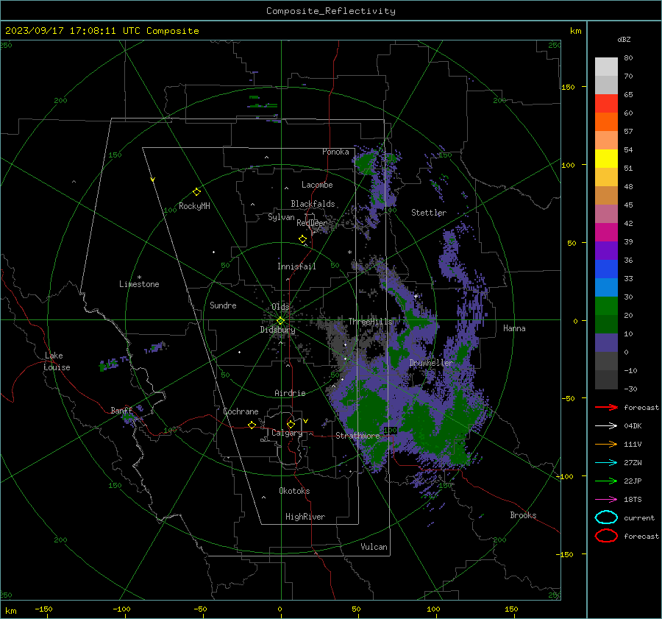The image size is (662, 619).
Task: Click the Sylvan city label
Action: pyautogui.click(x=281, y=217)
